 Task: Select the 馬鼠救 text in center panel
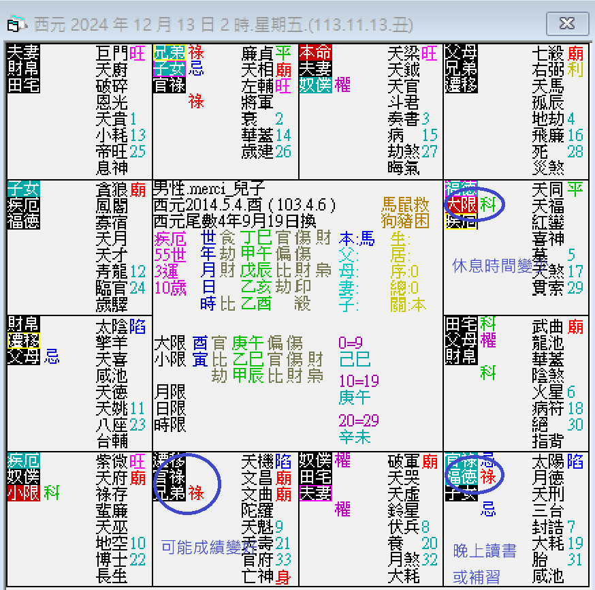click(405, 205)
